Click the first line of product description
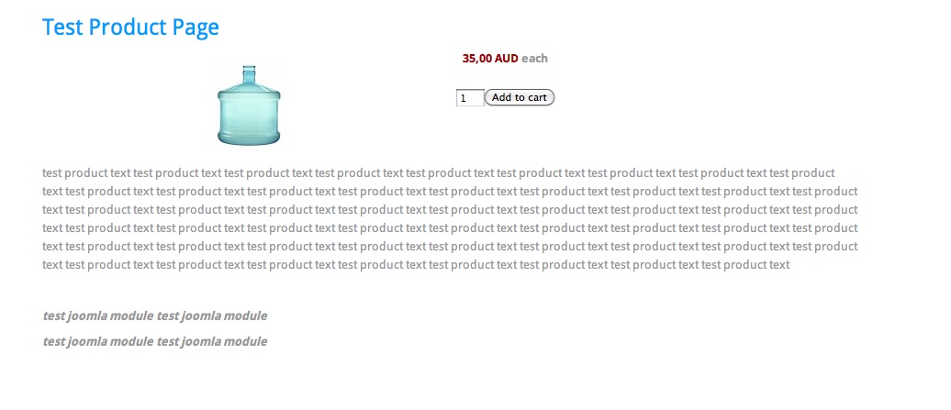Image resolution: width=951 pixels, height=410 pixels. [438, 172]
